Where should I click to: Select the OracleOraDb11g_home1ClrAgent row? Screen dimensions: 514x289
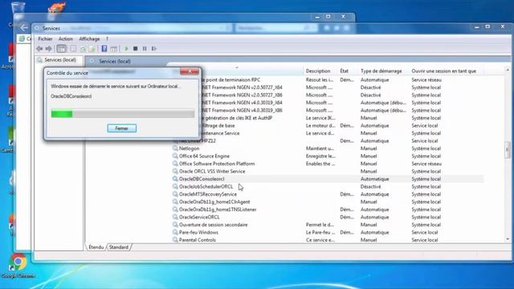click(328, 201)
